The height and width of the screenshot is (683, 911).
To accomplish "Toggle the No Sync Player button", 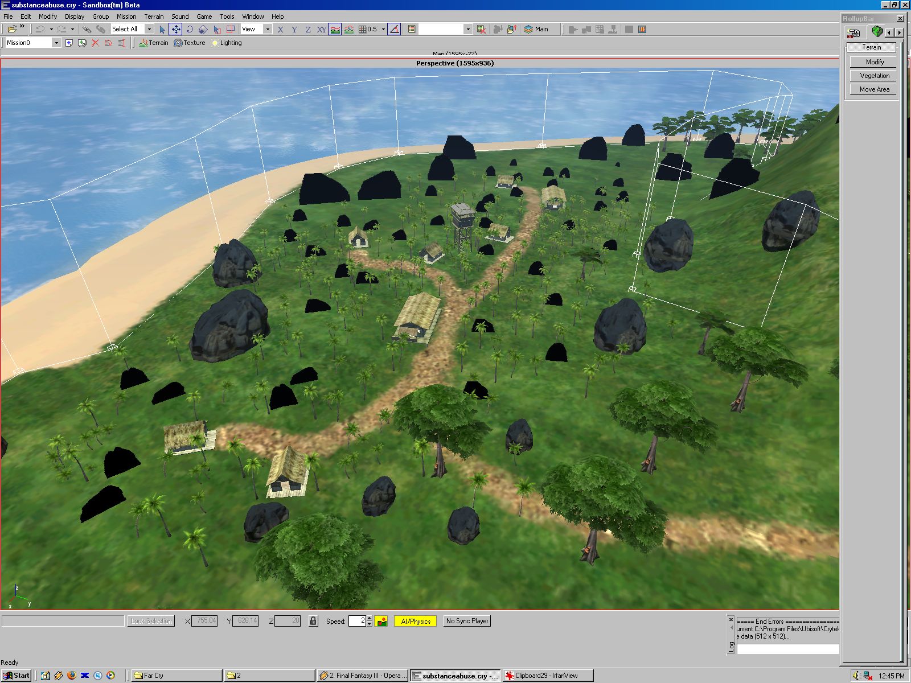I will [467, 621].
